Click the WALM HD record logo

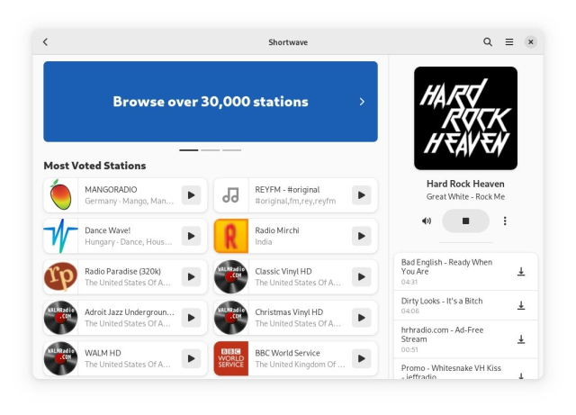click(60, 358)
